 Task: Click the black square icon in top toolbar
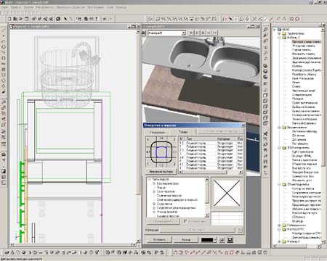tap(58, 19)
